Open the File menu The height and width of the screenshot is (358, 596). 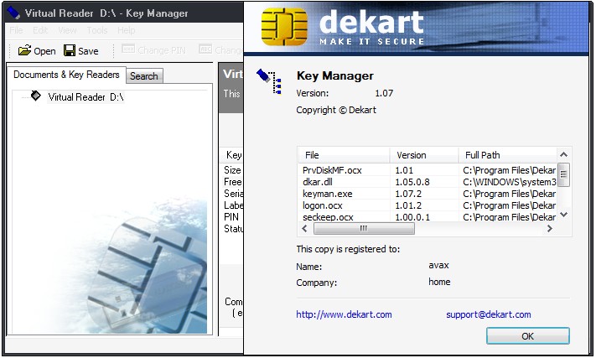[16, 30]
